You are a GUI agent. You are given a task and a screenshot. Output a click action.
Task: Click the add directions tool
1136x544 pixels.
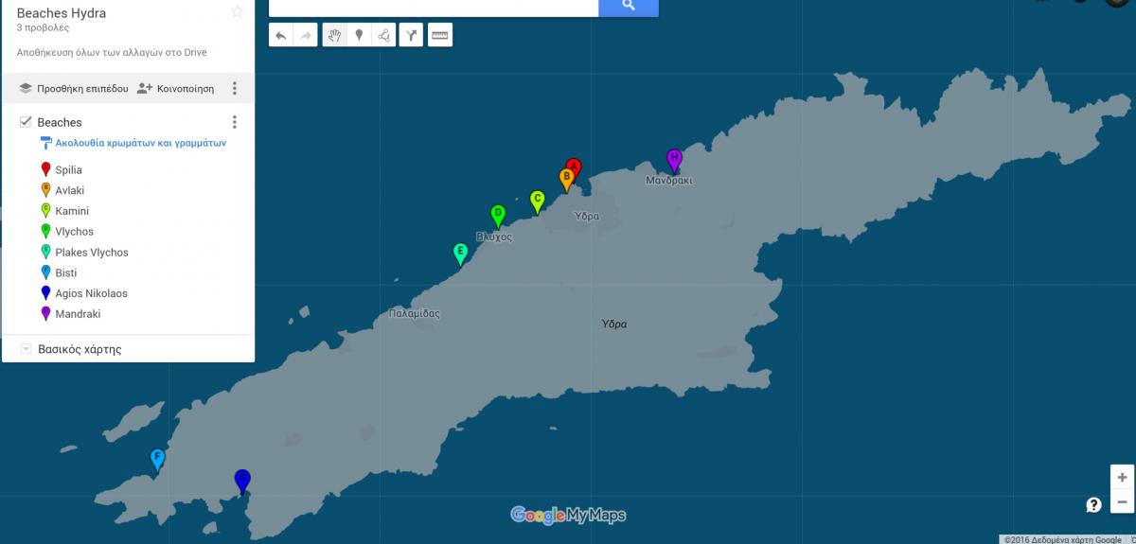pyautogui.click(x=411, y=36)
